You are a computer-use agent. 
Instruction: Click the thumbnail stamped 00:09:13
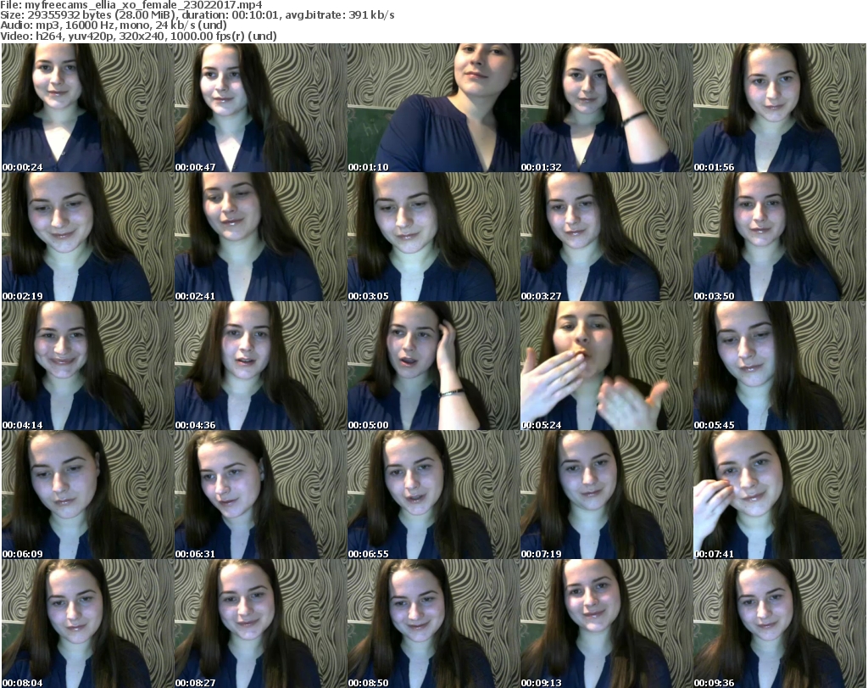click(x=606, y=624)
